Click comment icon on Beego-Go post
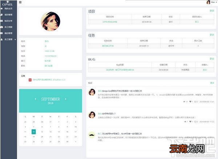This screenshot has height=159, width=218. [x=195, y=102]
